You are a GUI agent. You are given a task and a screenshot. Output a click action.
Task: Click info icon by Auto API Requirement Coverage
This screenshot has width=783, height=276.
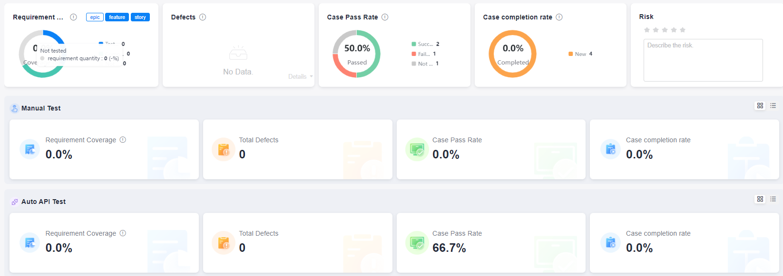pyautogui.click(x=123, y=233)
